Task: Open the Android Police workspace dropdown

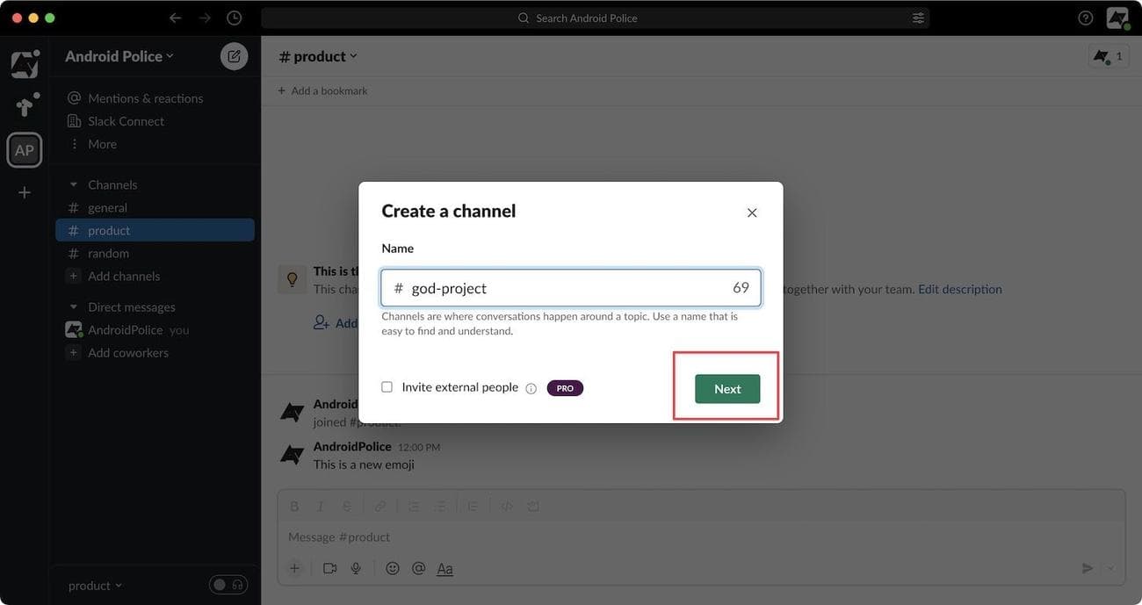Action: point(119,56)
